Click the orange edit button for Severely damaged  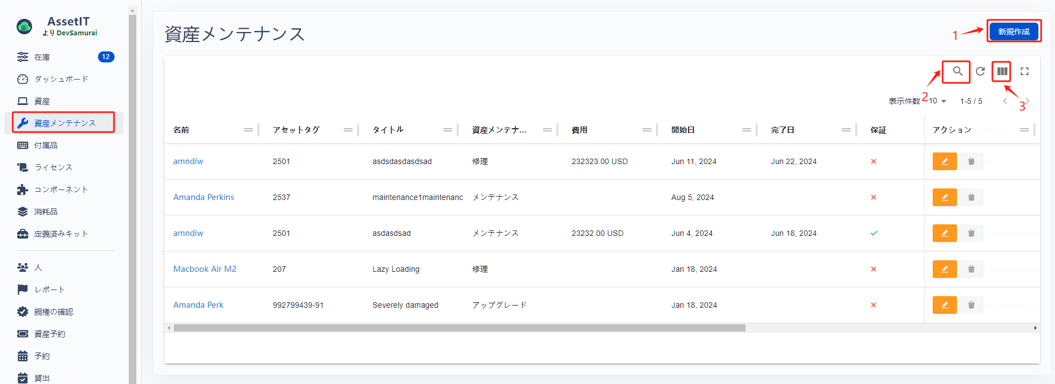(x=944, y=305)
